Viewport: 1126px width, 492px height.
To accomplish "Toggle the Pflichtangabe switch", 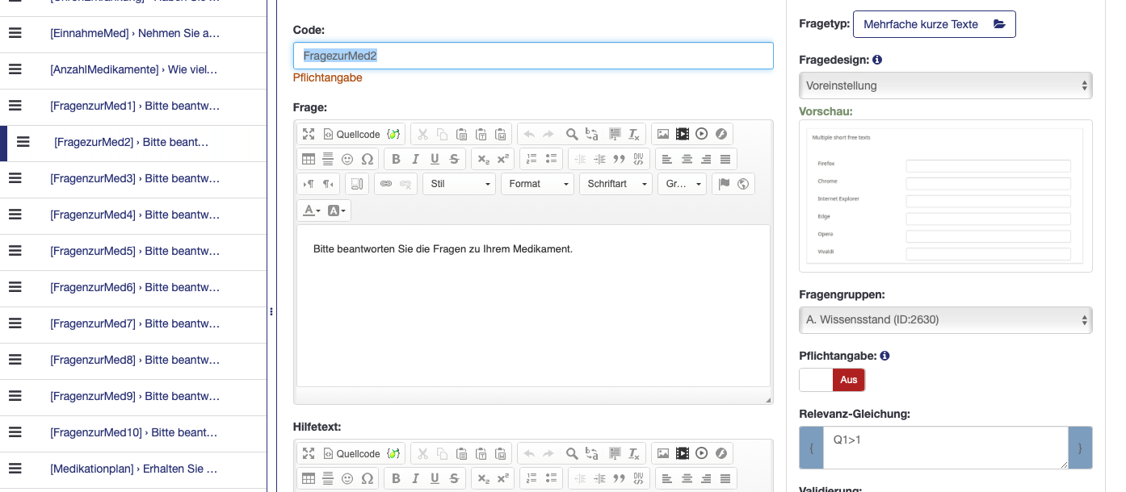I will point(831,380).
